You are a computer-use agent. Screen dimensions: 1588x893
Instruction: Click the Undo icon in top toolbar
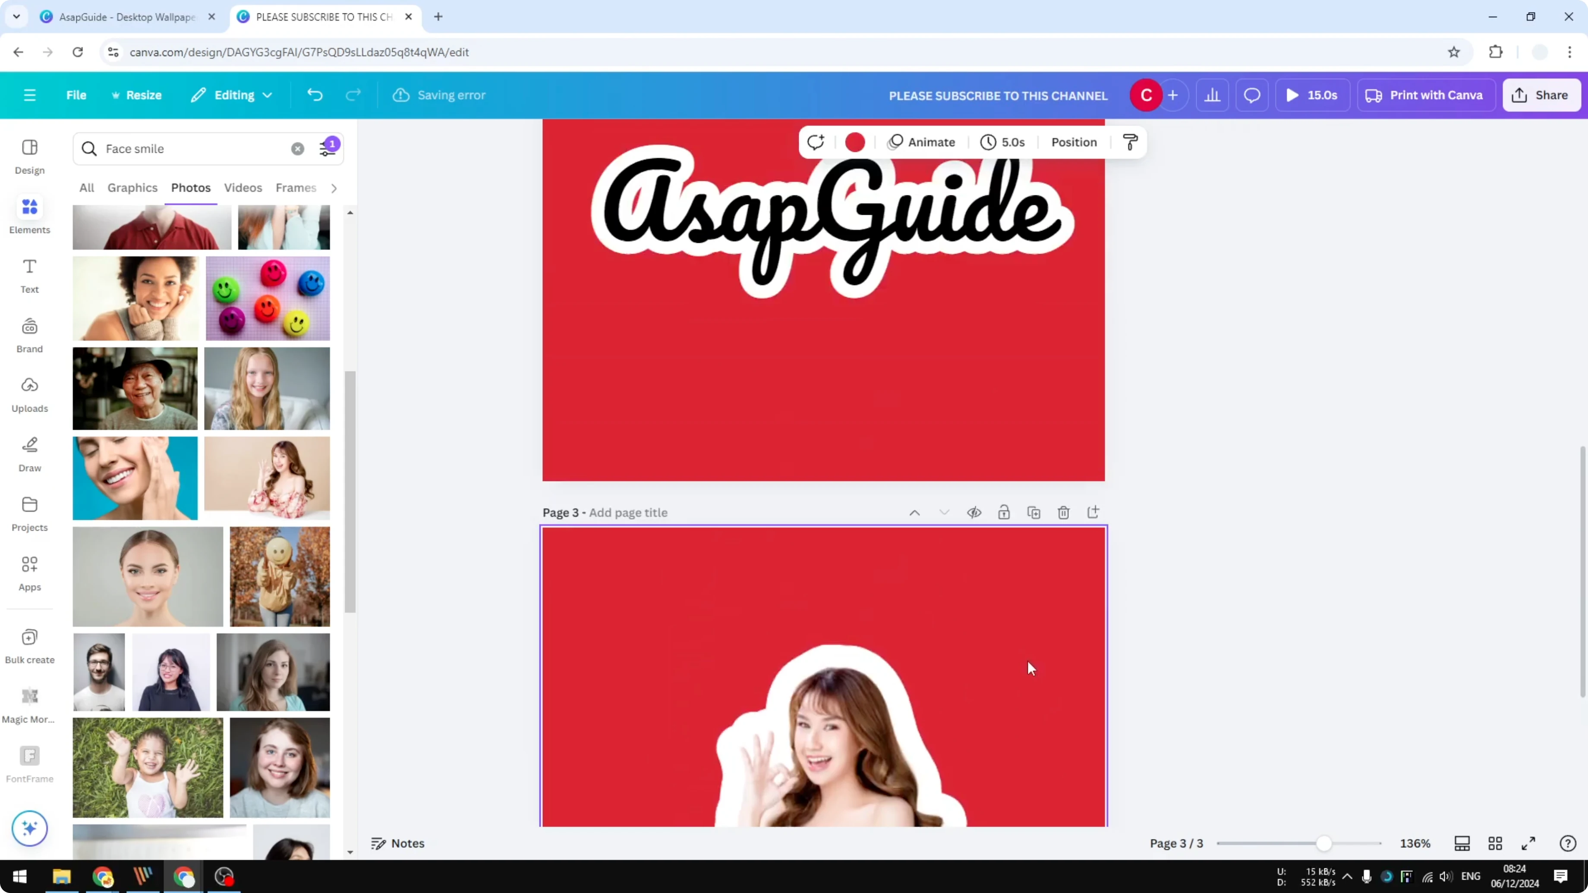(315, 95)
